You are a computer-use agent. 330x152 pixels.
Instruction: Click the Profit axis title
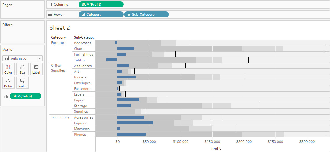[216, 149]
